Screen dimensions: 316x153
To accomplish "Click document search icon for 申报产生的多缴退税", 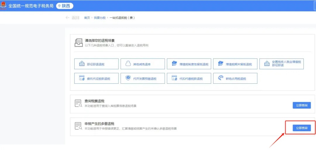I will (x=78, y=126).
